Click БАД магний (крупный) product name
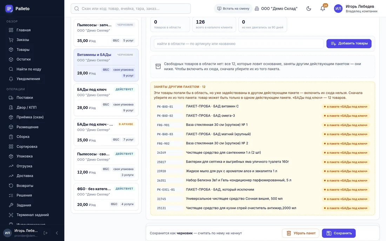Screen dimensions: 386x241 point(218,134)
